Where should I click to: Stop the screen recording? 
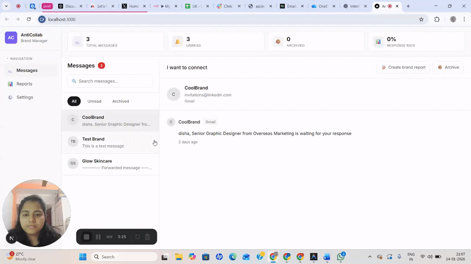[87, 236]
